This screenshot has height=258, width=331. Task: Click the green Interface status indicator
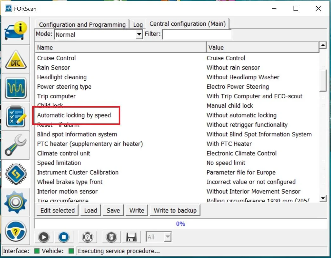pyautogui.click(x=37, y=251)
